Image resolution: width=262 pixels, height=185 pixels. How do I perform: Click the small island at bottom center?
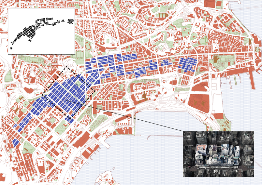point(107,178)
